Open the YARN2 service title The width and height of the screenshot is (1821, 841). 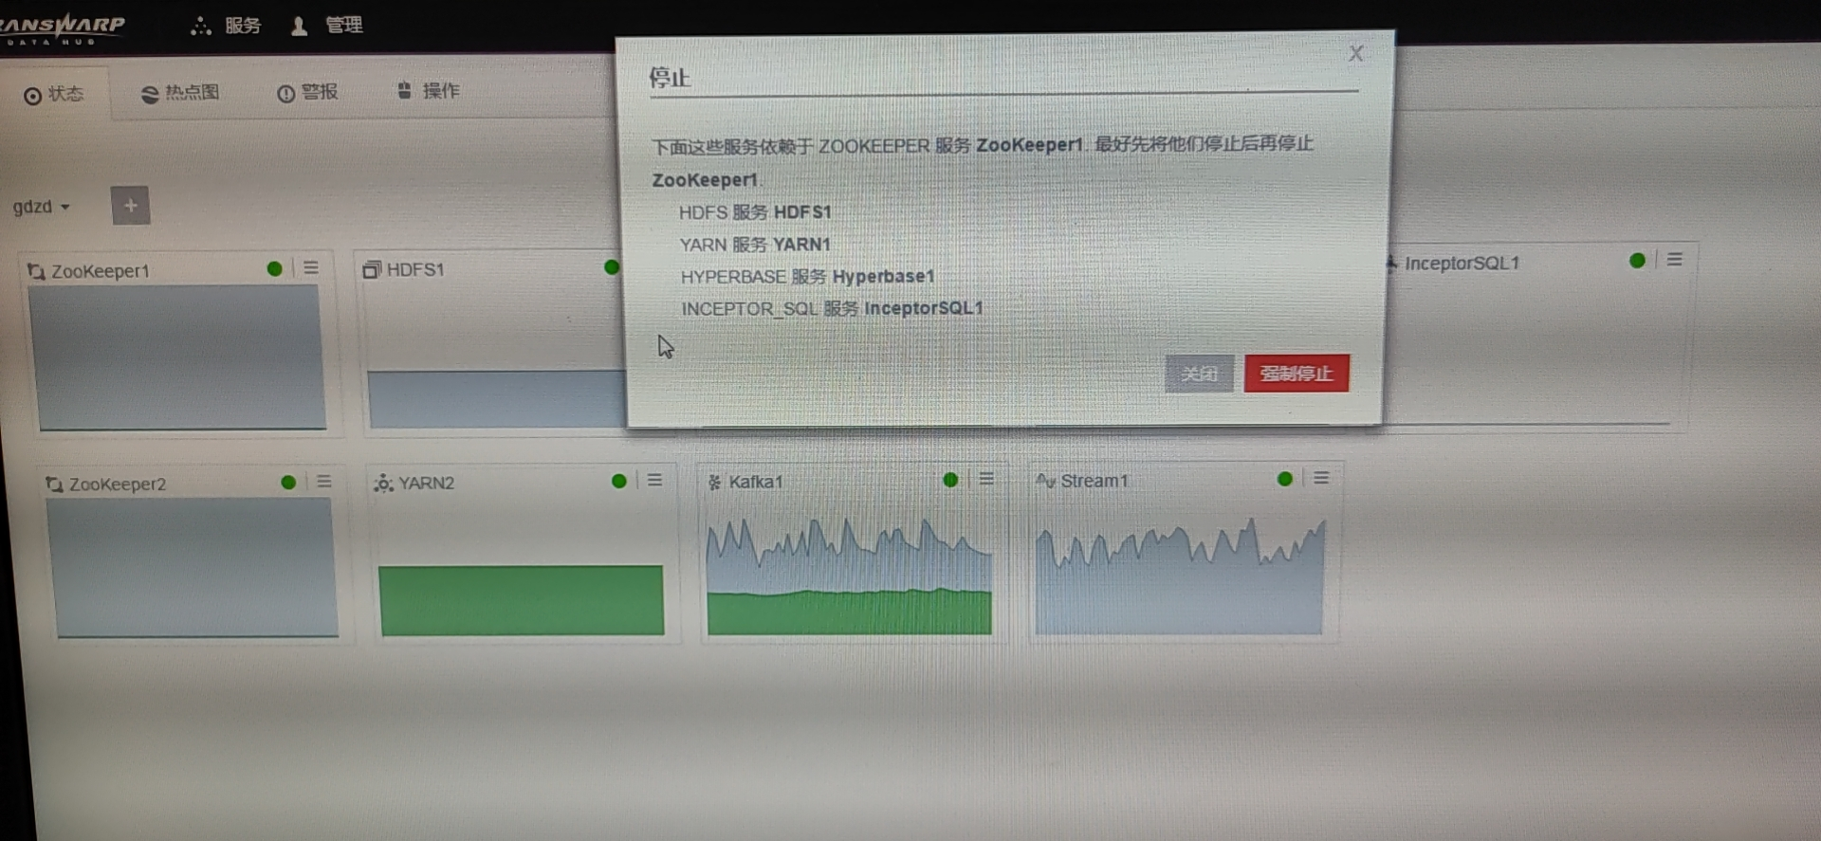click(x=427, y=484)
